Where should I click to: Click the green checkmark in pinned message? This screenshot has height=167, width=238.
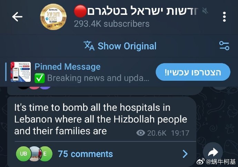[x=39, y=78]
